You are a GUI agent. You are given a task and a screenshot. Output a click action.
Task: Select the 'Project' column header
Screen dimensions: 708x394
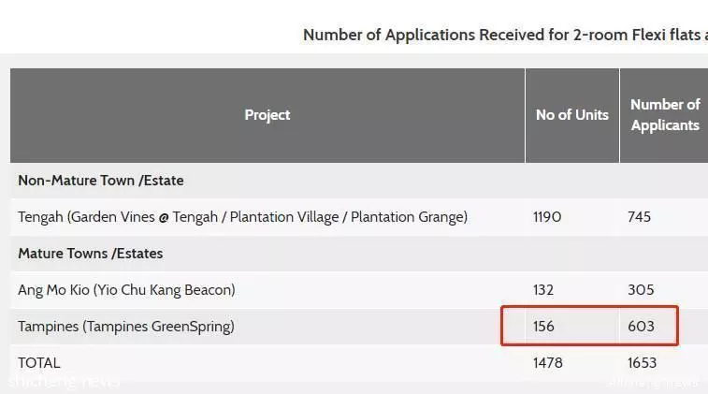(x=267, y=115)
